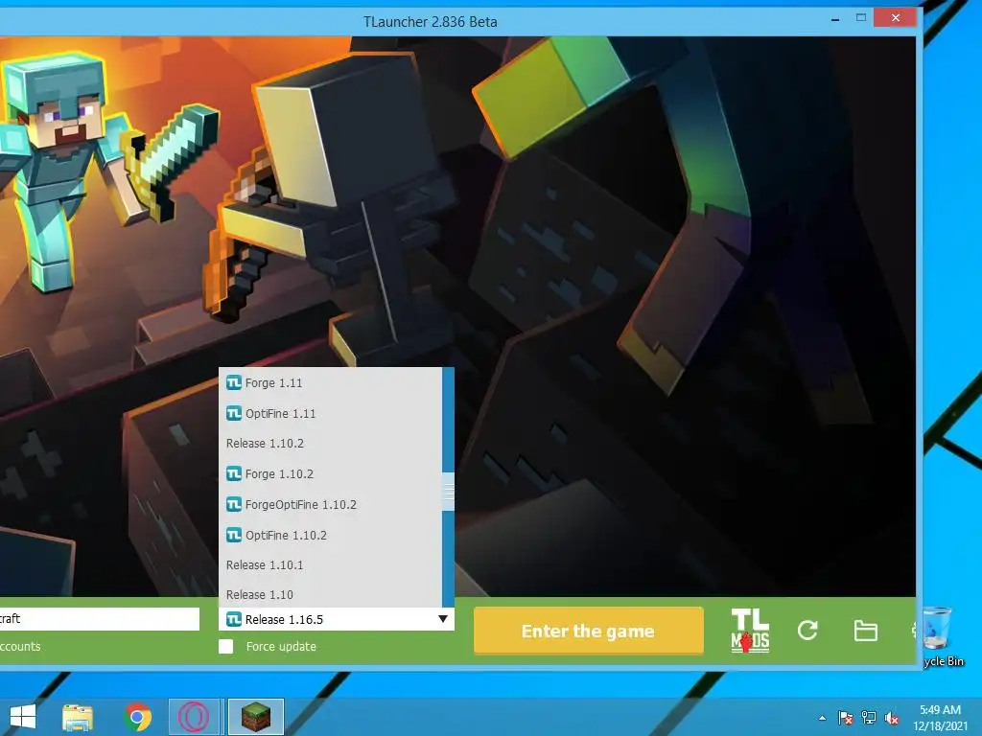The image size is (982, 736).
Task: Open the Recycle Bin on desktop
Action: [942, 636]
